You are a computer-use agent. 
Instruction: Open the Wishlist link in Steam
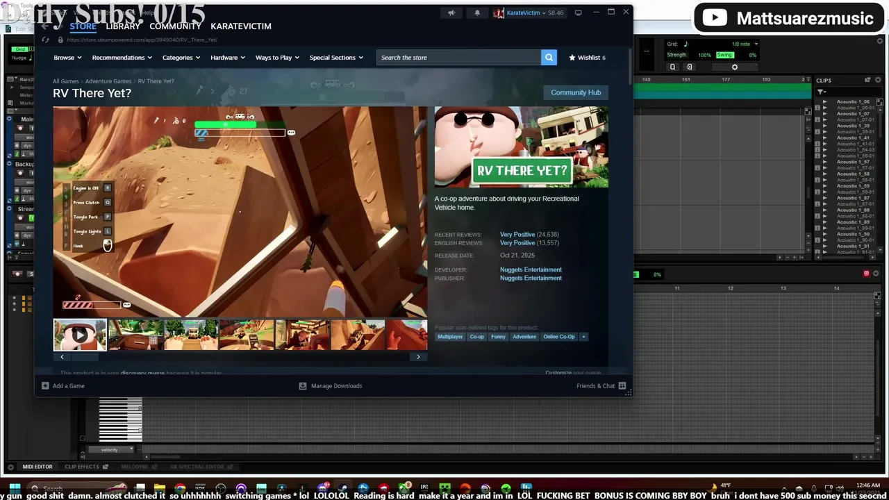click(x=588, y=58)
